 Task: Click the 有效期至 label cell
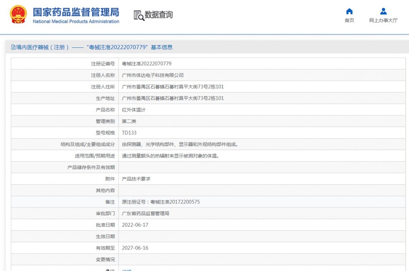(x=65, y=248)
